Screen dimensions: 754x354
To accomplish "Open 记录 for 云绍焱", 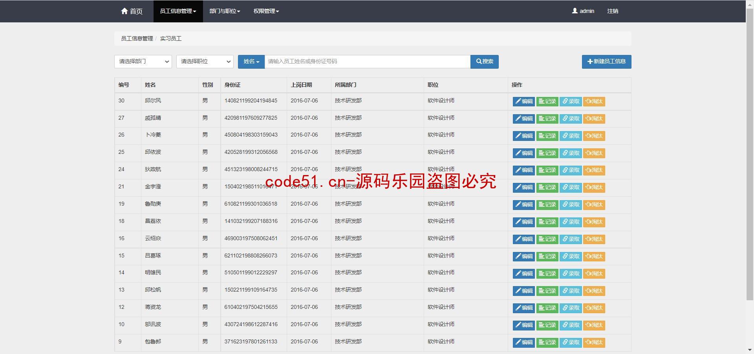I will click(547, 239).
